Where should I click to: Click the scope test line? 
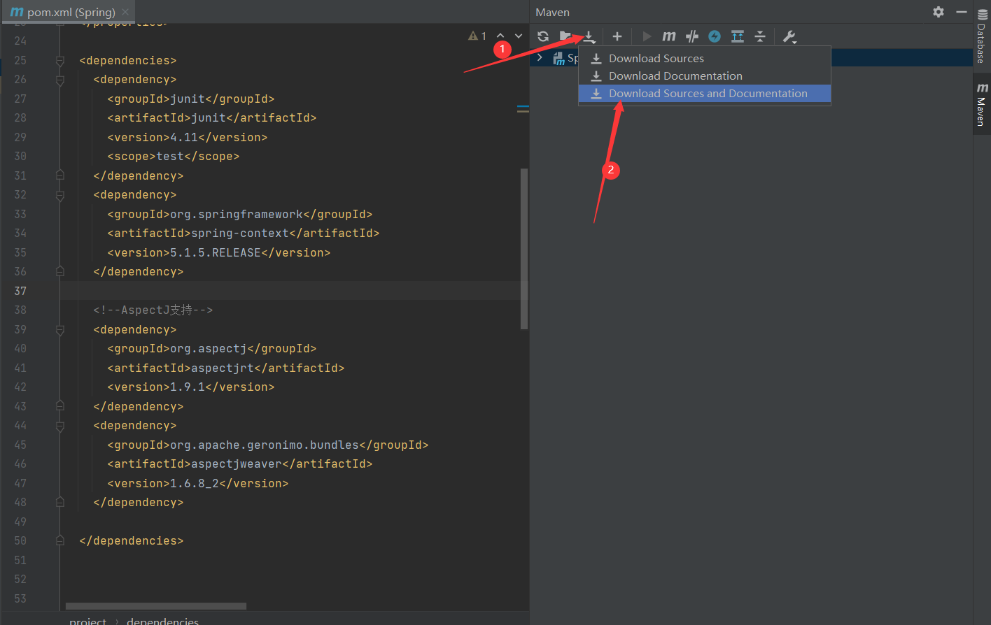pos(174,156)
